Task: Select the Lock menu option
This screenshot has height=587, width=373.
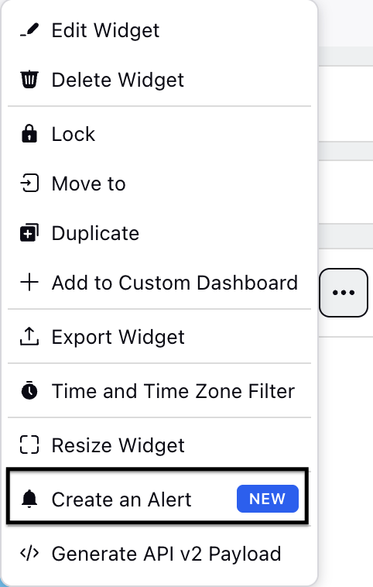Action: [159, 134]
